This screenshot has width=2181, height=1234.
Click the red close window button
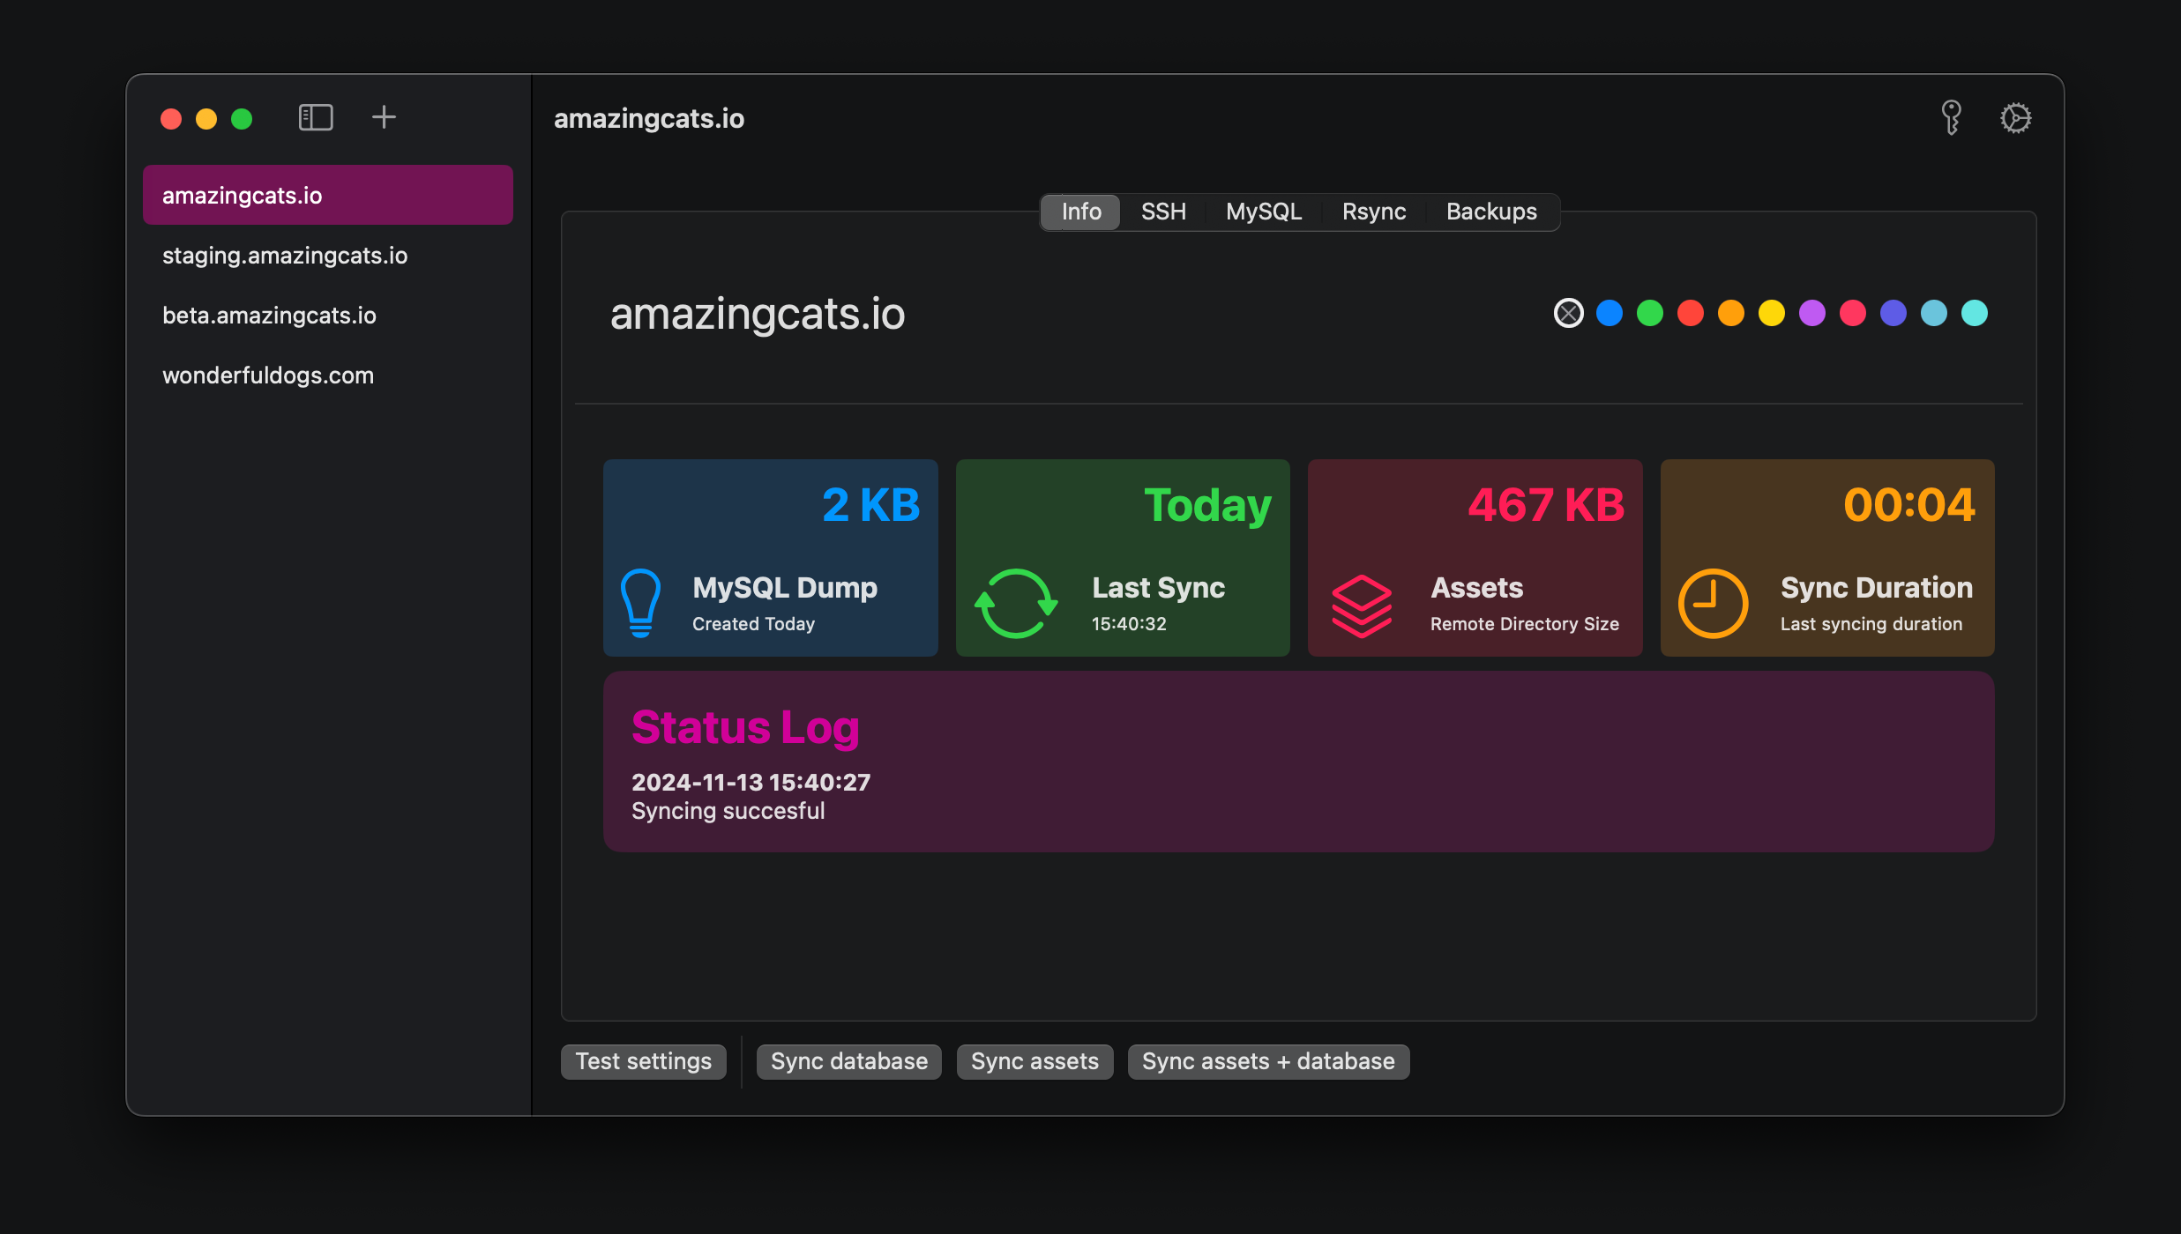pyautogui.click(x=171, y=119)
